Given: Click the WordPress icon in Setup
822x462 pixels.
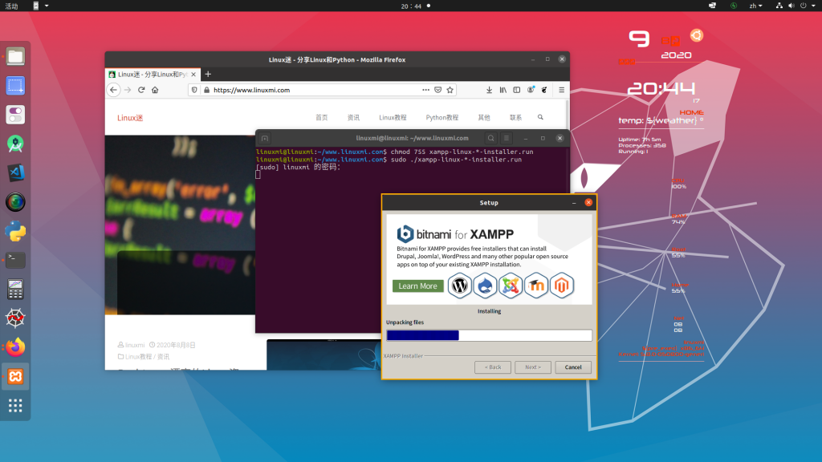Looking at the screenshot, I should tap(460, 286).
